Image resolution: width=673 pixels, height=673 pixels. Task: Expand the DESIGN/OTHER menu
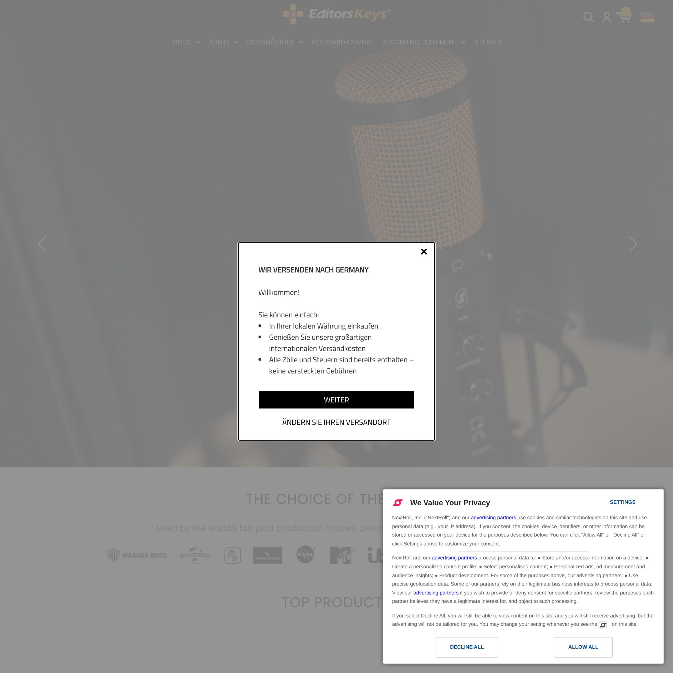[274, 42]
